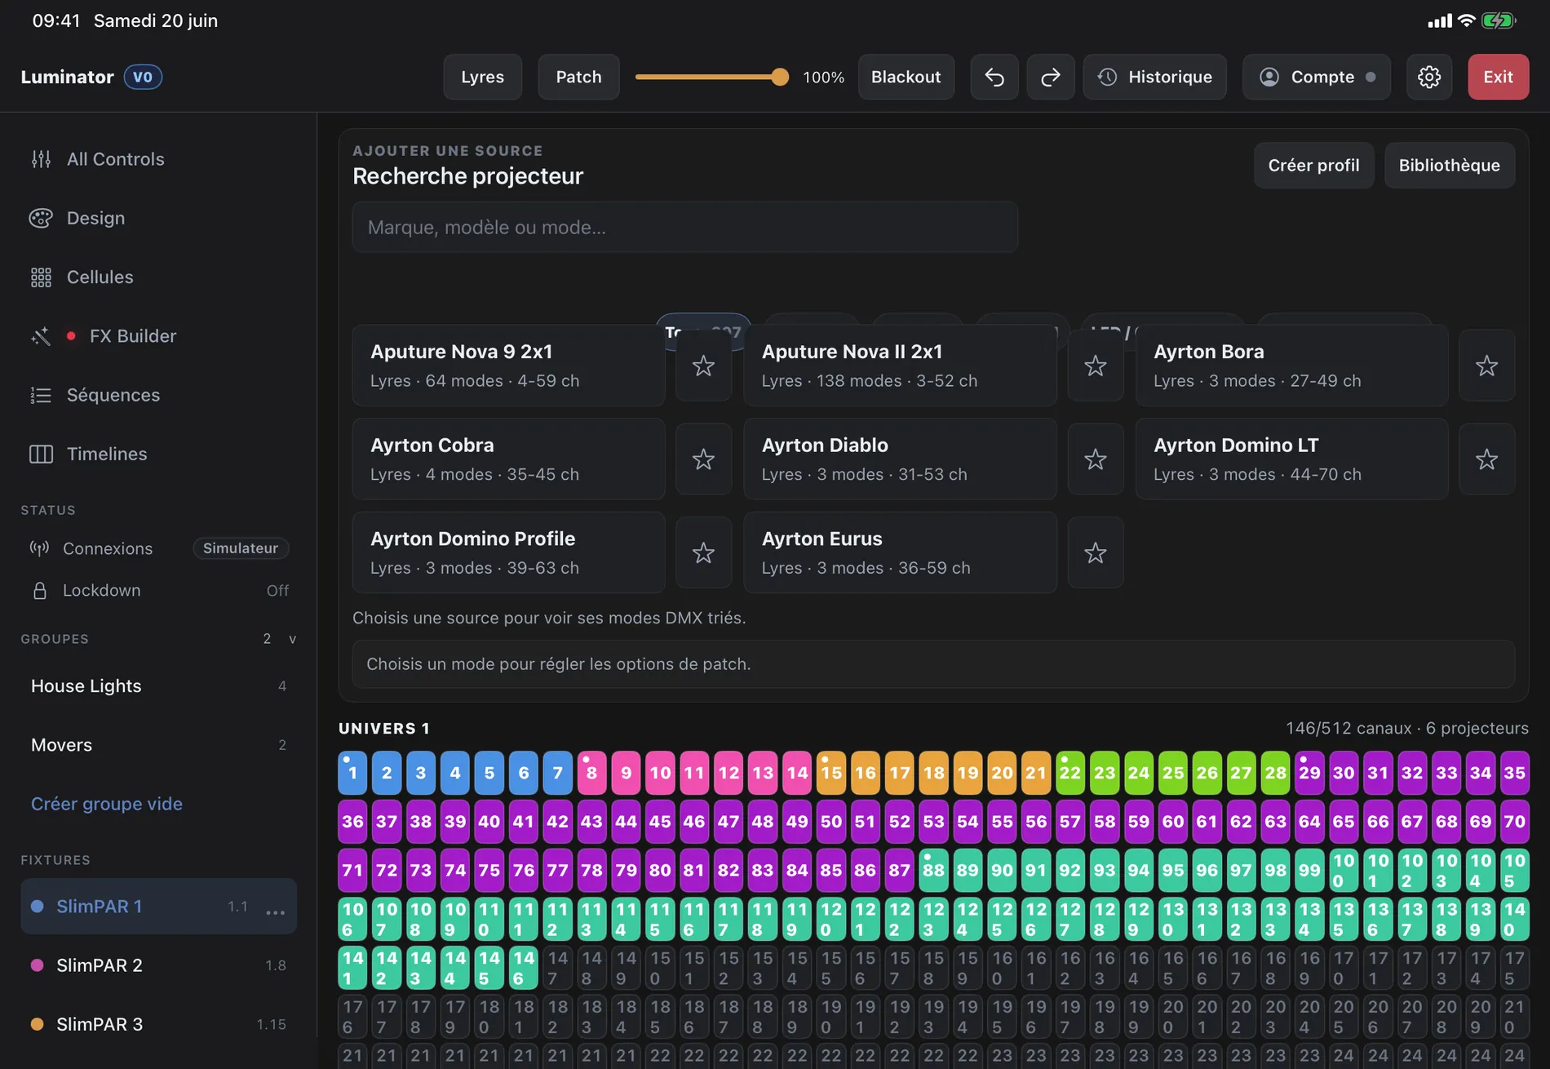
Task: Open the Historique panel
Action: (x=1154, y=77)
